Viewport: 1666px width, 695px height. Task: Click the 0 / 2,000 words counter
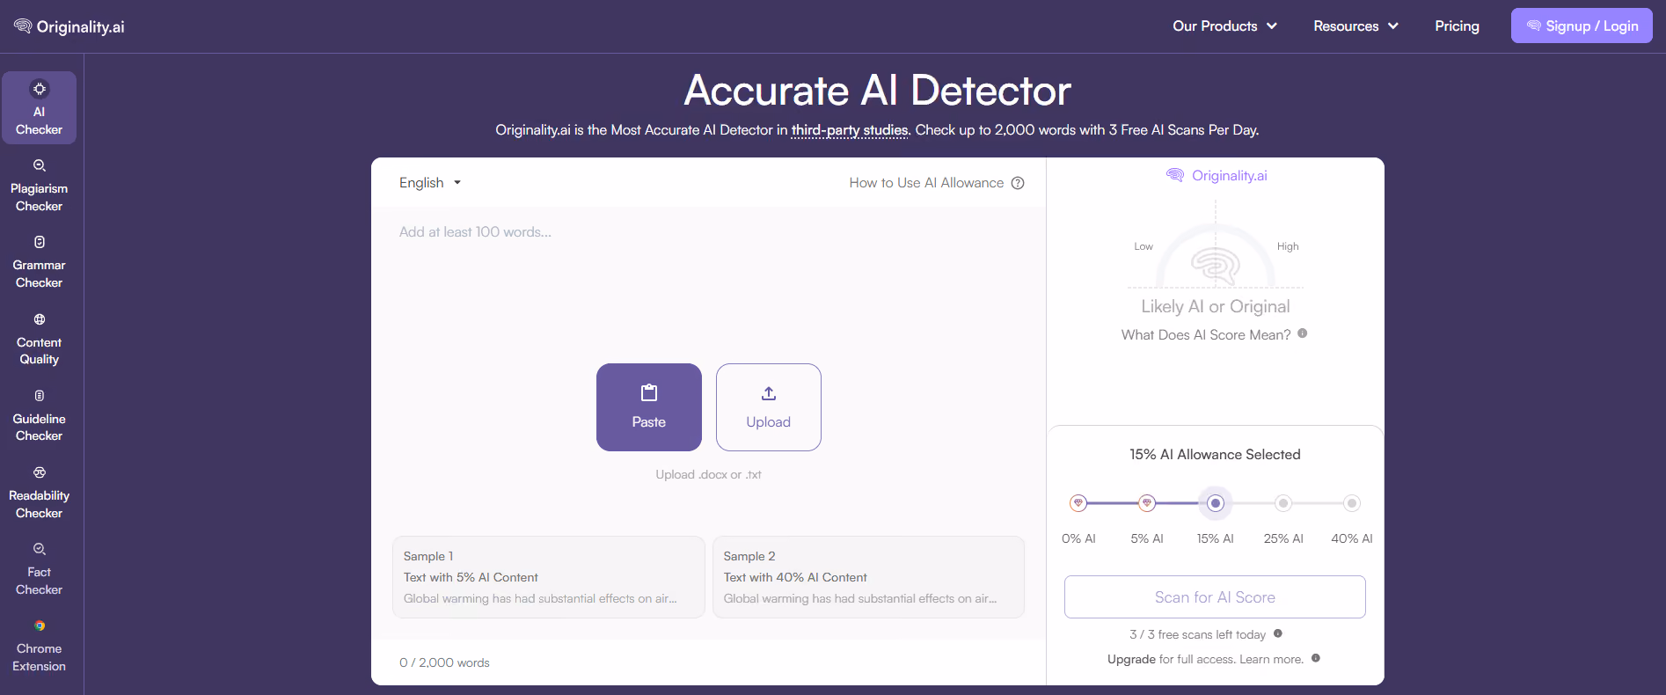coord(444,662)
